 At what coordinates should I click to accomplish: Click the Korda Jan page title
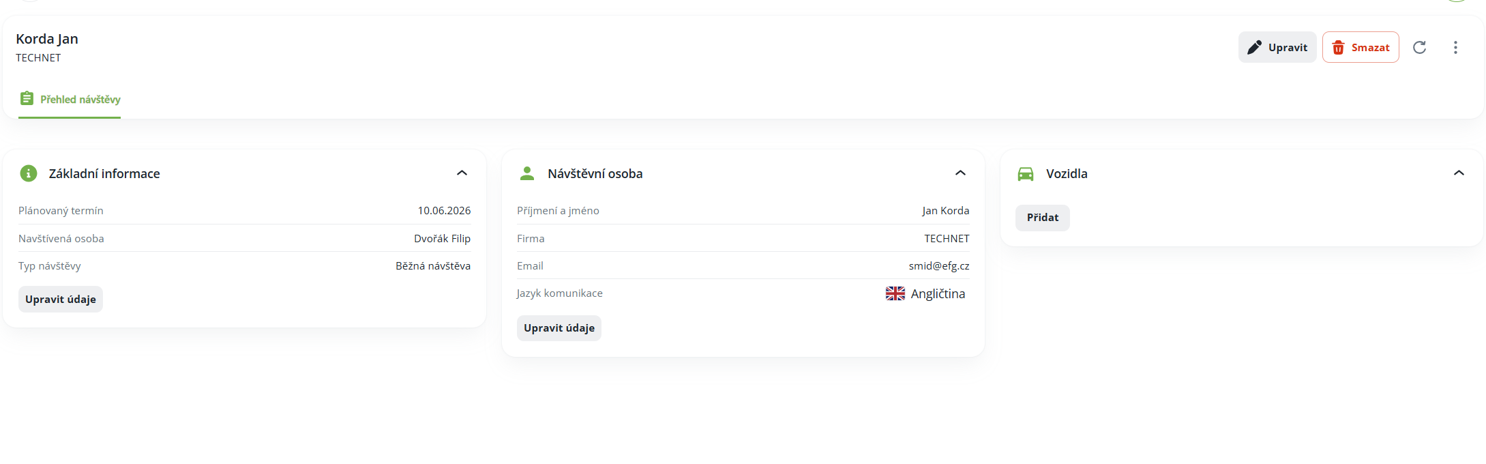(47, 39)
